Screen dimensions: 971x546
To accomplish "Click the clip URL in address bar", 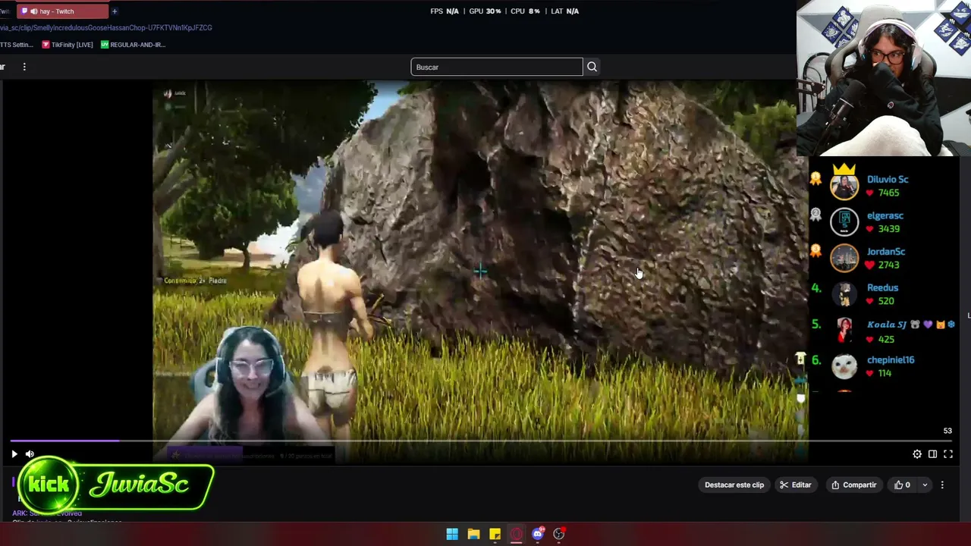I will [106, 28].
